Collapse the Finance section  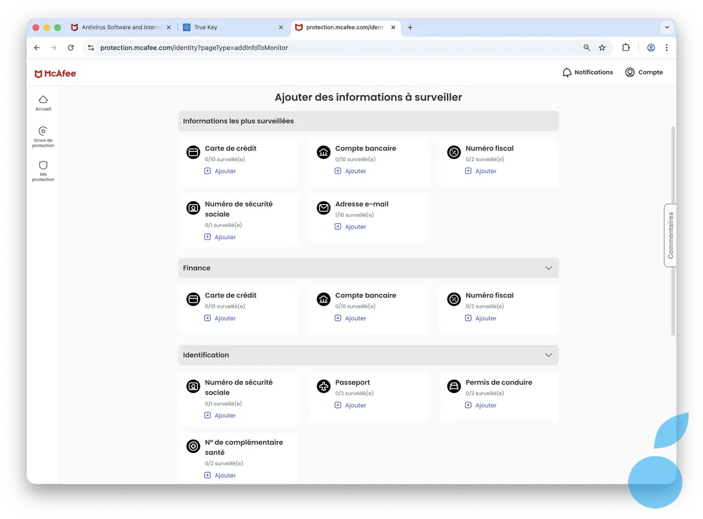coord(548,267)
